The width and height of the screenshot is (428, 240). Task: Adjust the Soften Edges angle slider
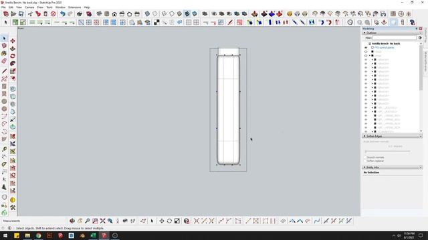pos(388,151)
